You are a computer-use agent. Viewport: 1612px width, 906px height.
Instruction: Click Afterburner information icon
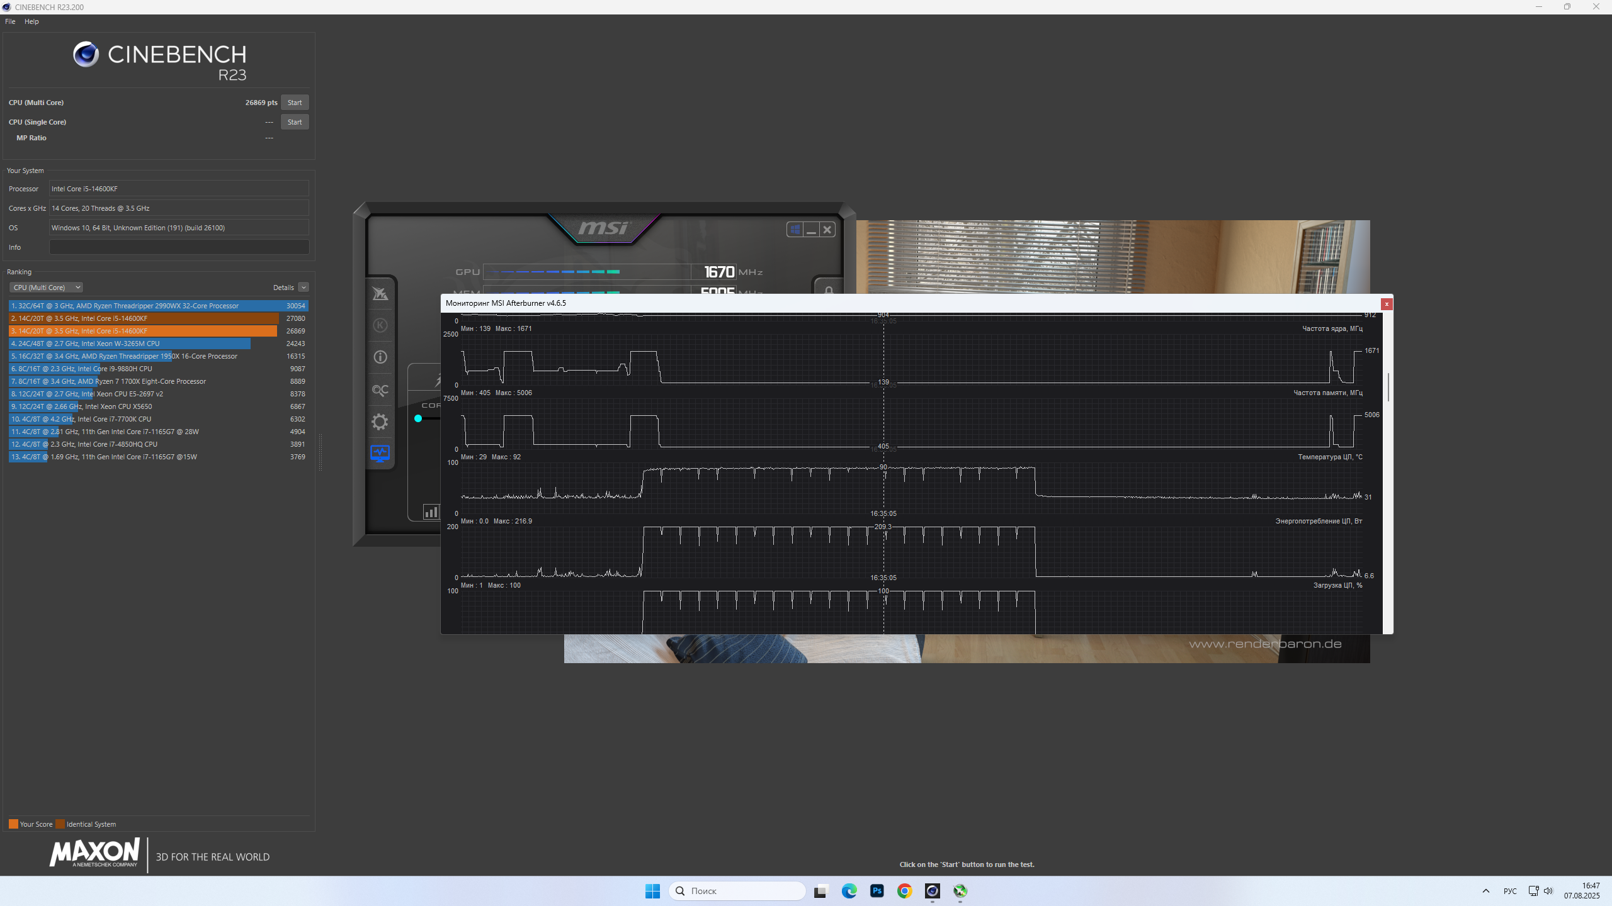tap(380, 357)
